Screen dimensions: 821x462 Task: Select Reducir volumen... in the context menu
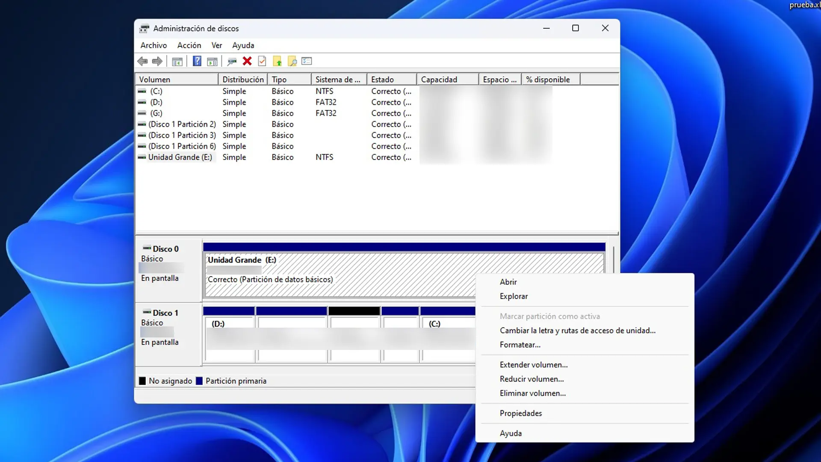532,379
